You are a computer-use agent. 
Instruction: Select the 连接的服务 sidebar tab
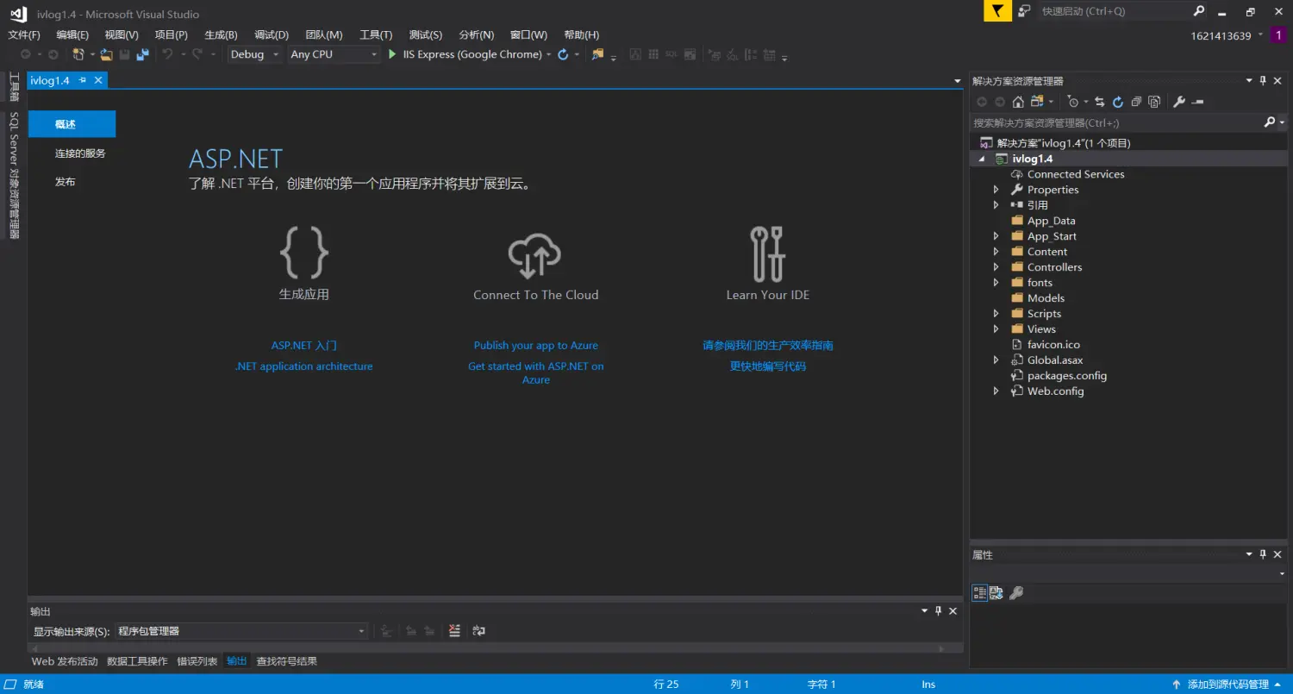click(80, 153)
